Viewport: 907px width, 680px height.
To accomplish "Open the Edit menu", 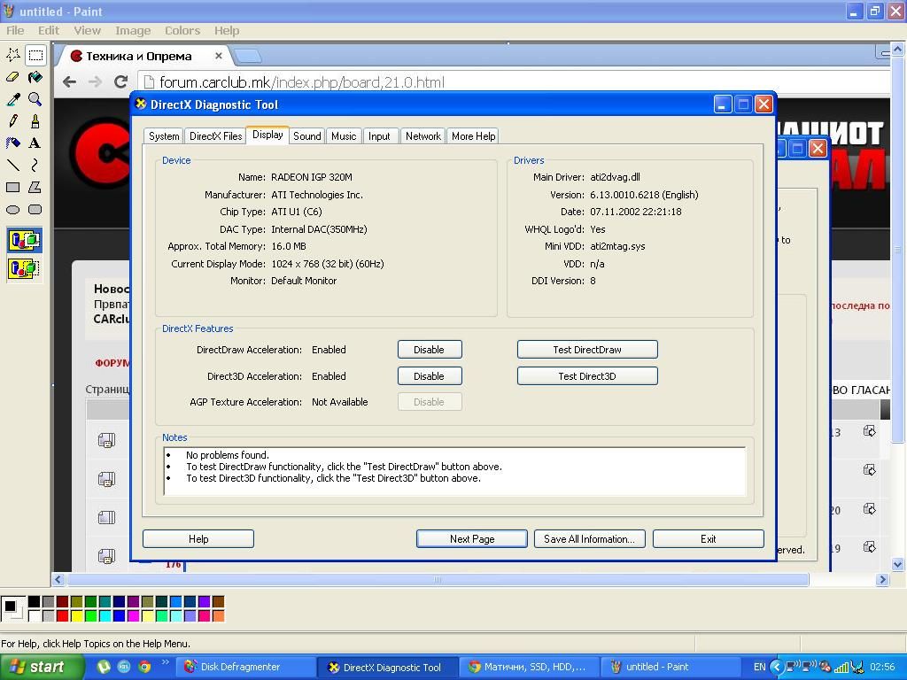I will [49, 31].
